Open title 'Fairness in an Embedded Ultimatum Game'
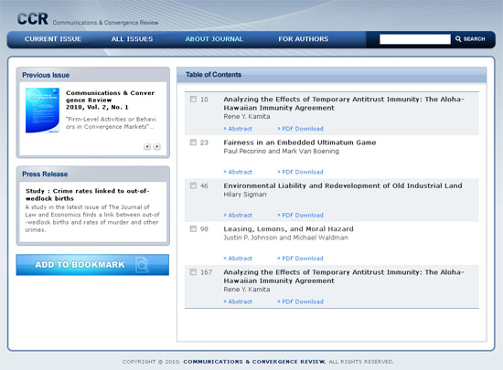503x370 pixels. point(300,143)
